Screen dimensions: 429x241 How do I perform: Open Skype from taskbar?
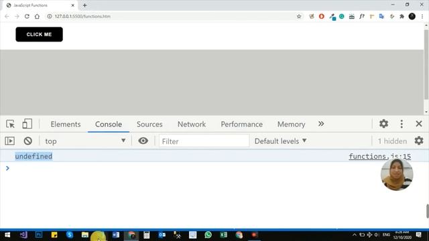pos(70,235)
